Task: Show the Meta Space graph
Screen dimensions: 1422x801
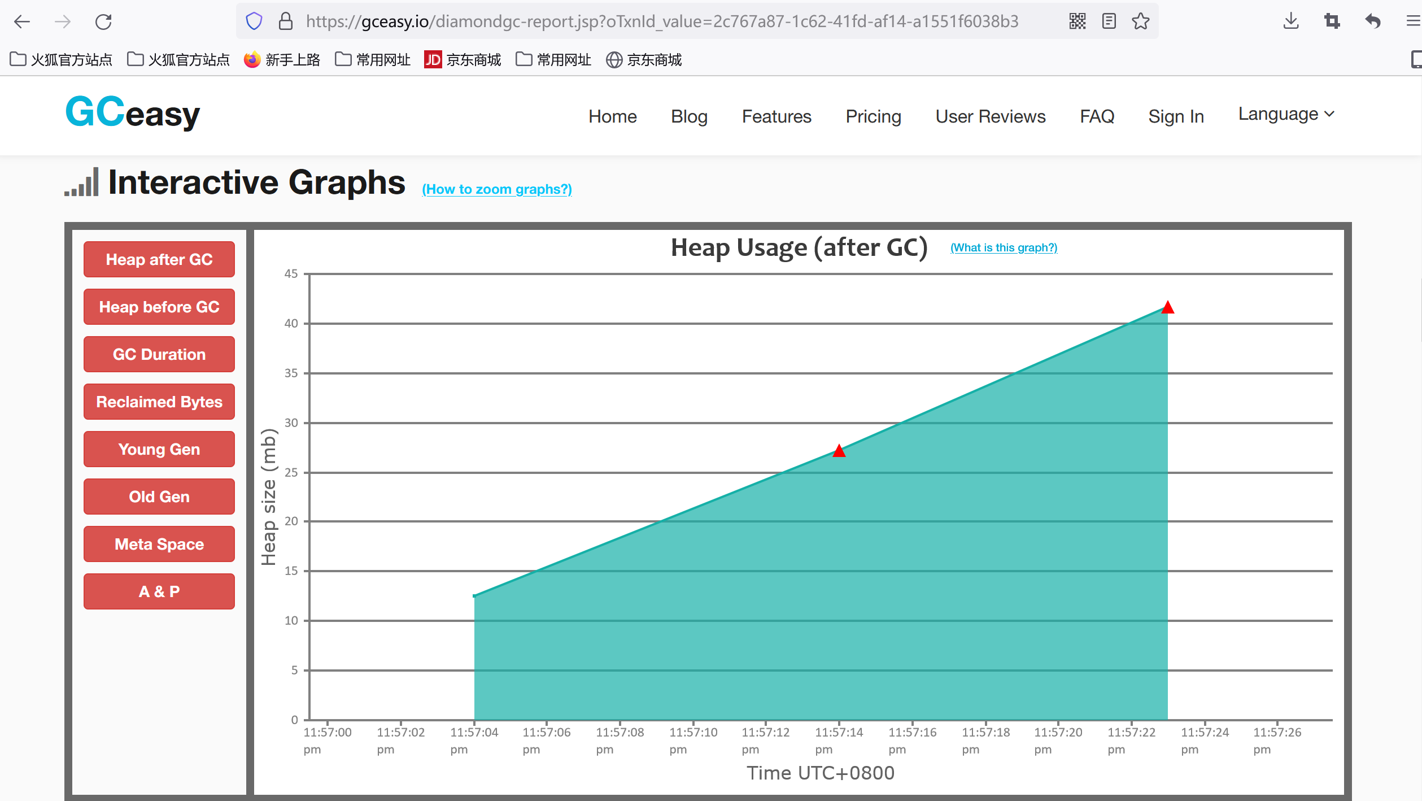Action: 159,544
